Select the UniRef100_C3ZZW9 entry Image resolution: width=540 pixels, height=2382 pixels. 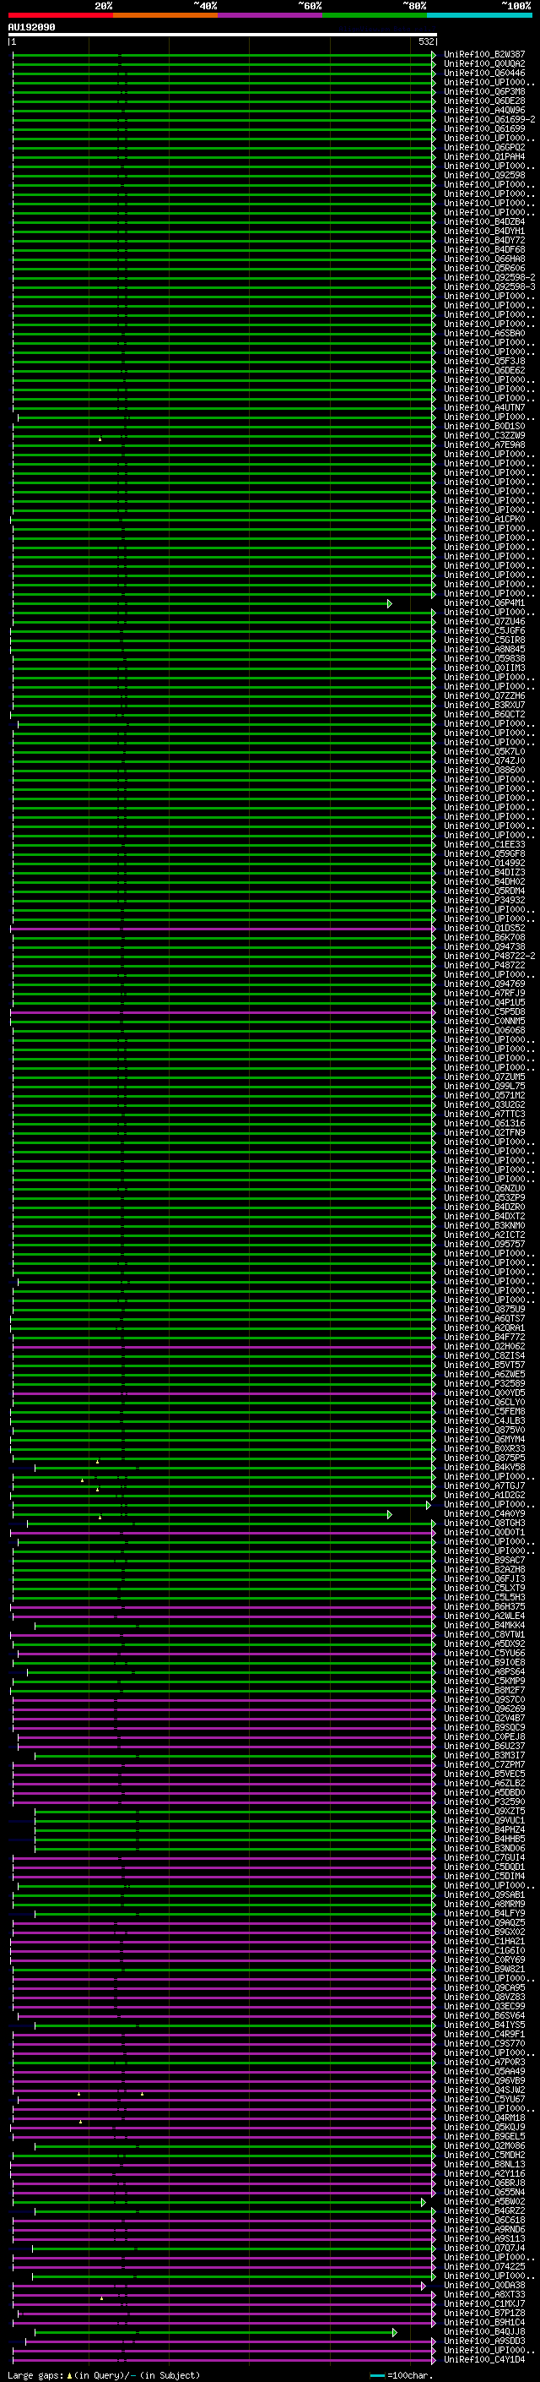point(483,437)
